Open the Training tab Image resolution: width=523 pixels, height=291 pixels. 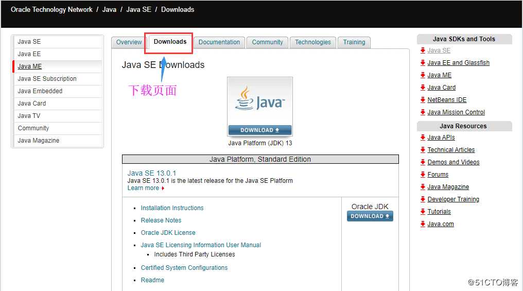[x=354, y=42]
